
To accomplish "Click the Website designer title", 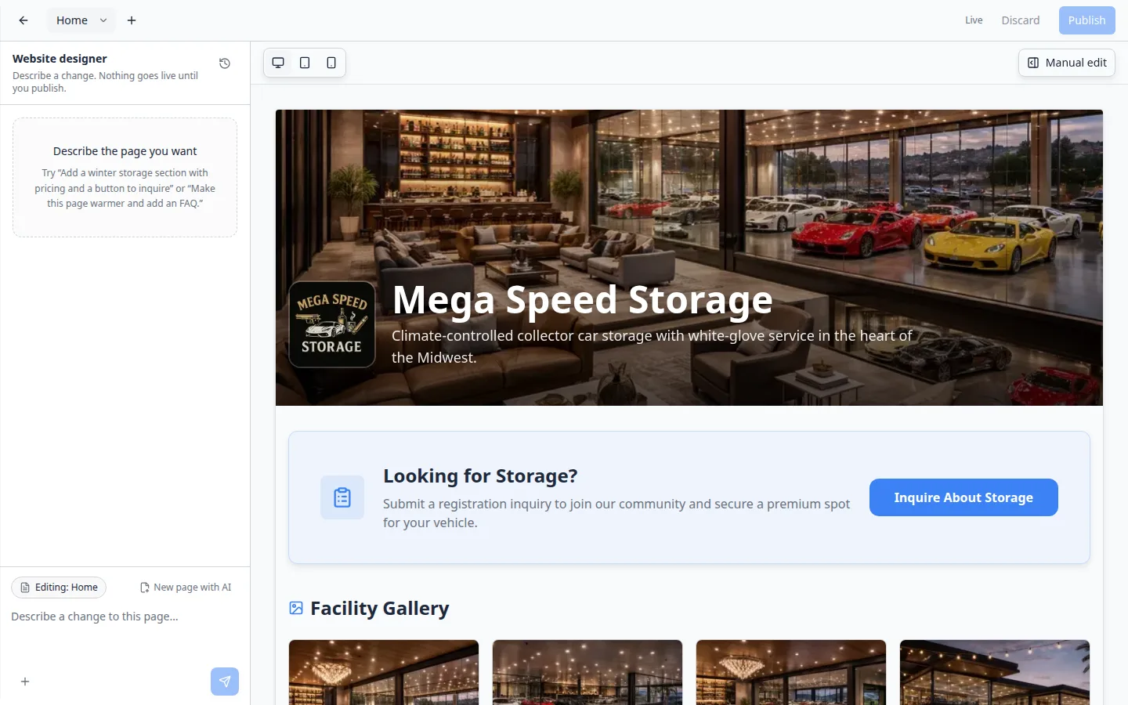I will click(60, 59).
